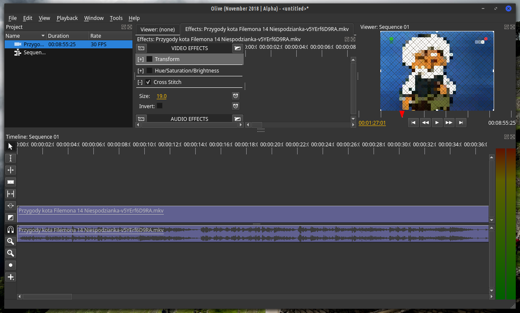Add an audio transition

point(238,119)
